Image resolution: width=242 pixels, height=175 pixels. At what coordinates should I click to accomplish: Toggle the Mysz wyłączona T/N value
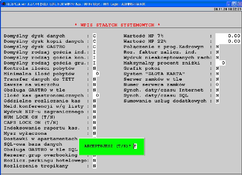click(x=94, y=134)
